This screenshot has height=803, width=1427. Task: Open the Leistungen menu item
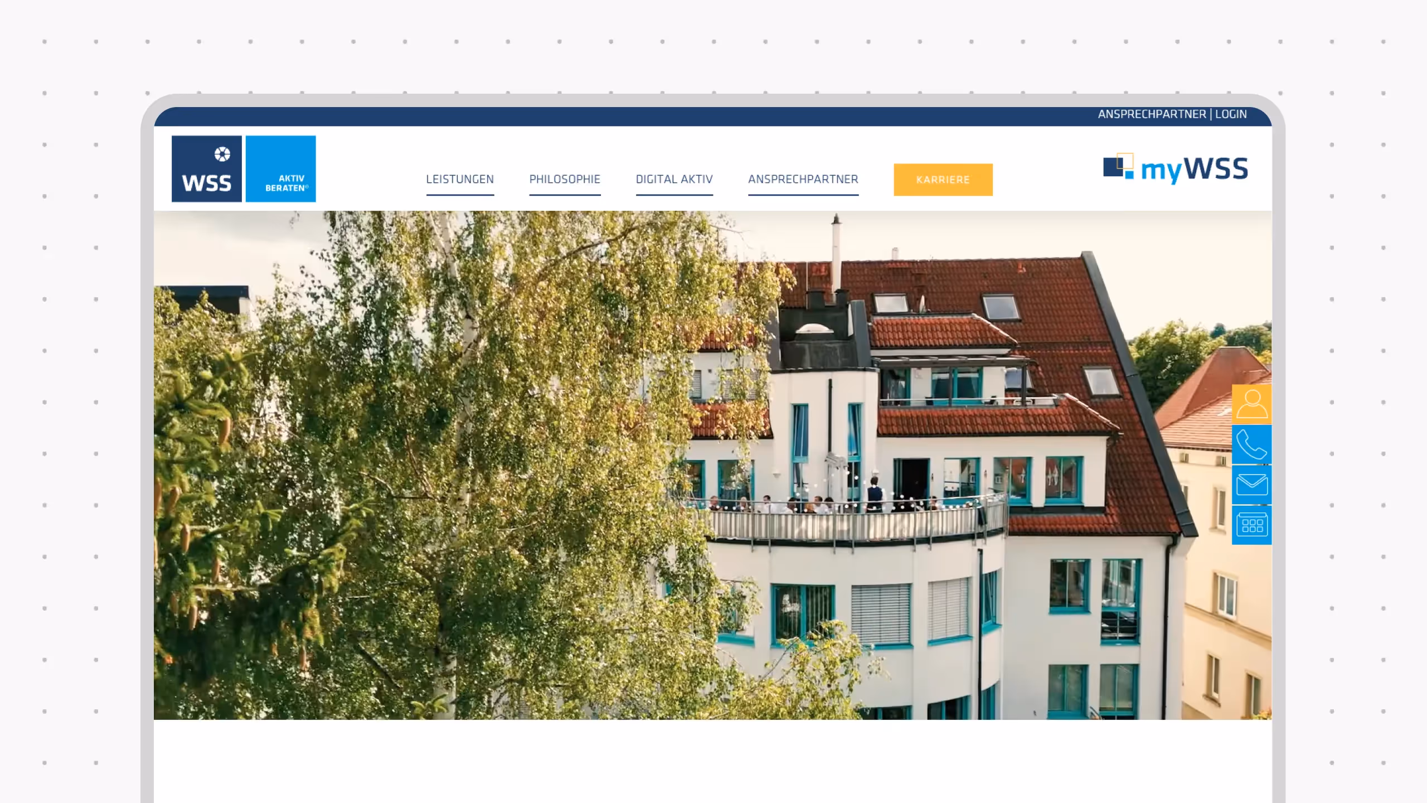click(x=460, y=179)
